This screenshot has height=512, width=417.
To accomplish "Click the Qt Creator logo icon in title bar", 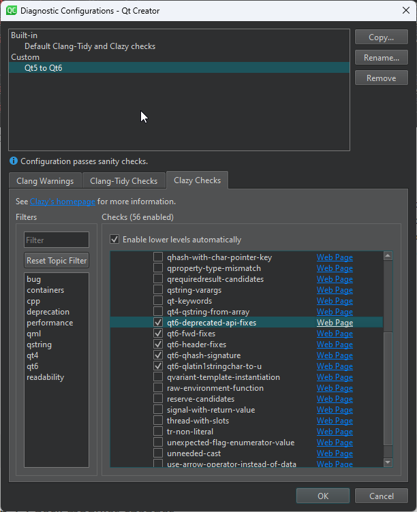I will pos(12,10).
